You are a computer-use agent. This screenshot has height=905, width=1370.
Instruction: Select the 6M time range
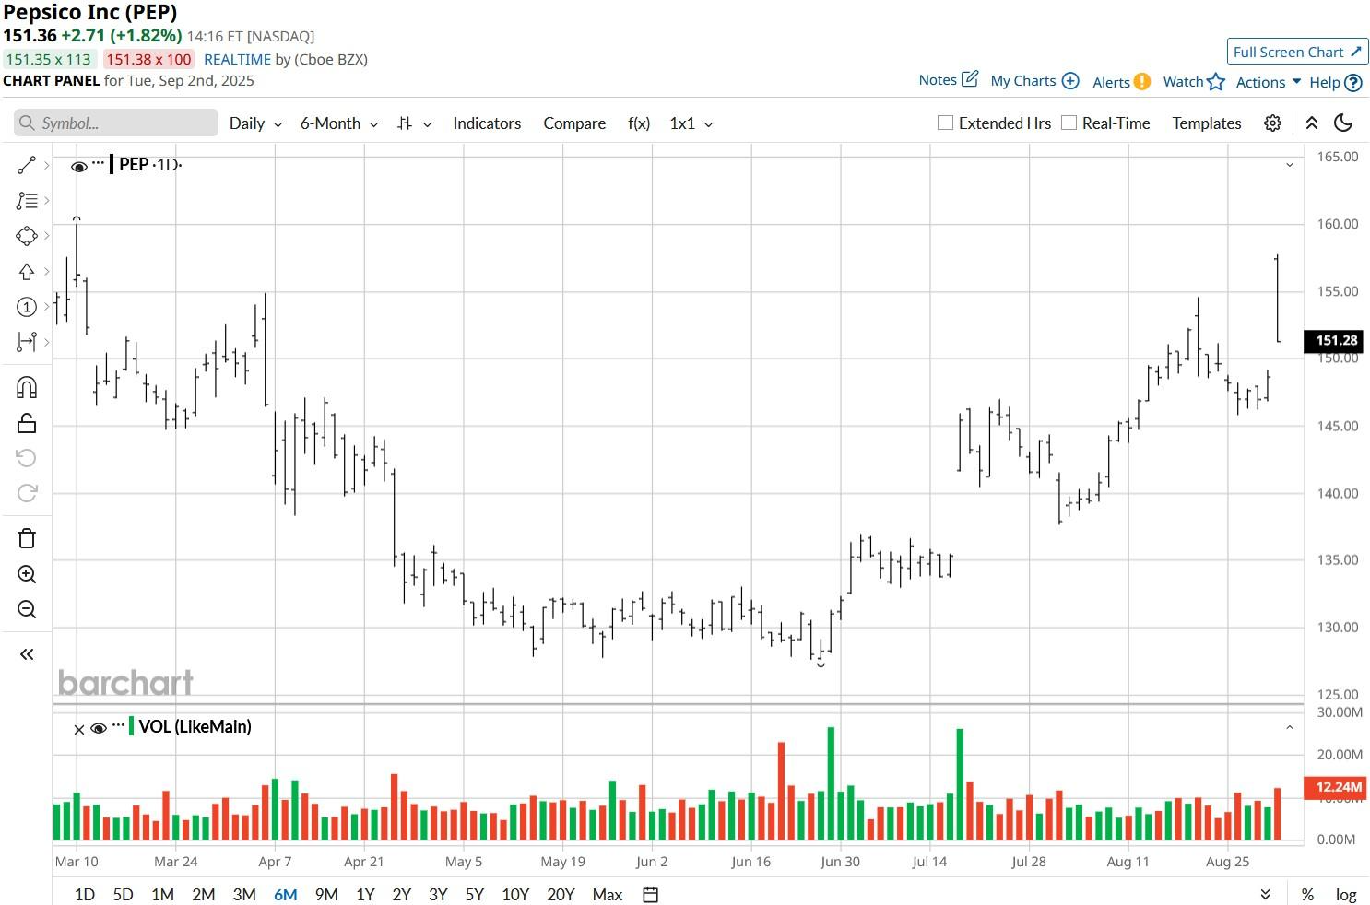coord(285,894)
